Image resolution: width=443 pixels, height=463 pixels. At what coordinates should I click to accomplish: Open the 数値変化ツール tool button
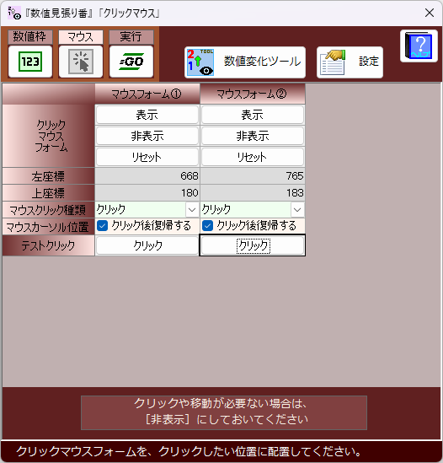pyautogui.click(x=245, y=62)
